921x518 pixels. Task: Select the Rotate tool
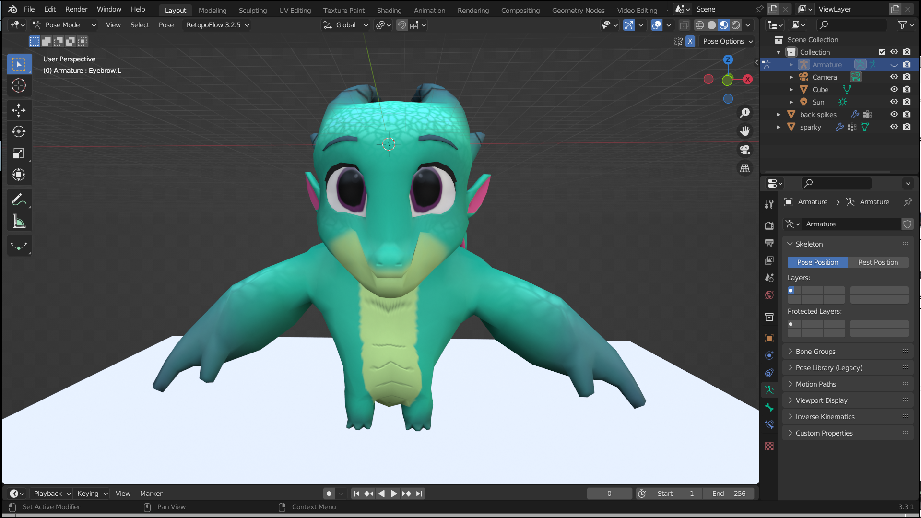point(19,132)
